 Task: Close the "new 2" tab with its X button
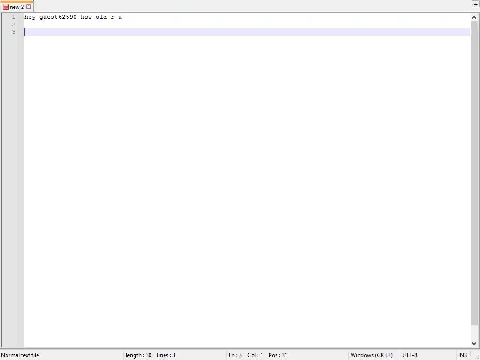coord(29,7)
